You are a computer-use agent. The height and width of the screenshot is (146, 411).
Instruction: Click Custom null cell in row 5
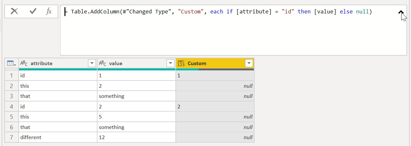click(x=215, y=117)
